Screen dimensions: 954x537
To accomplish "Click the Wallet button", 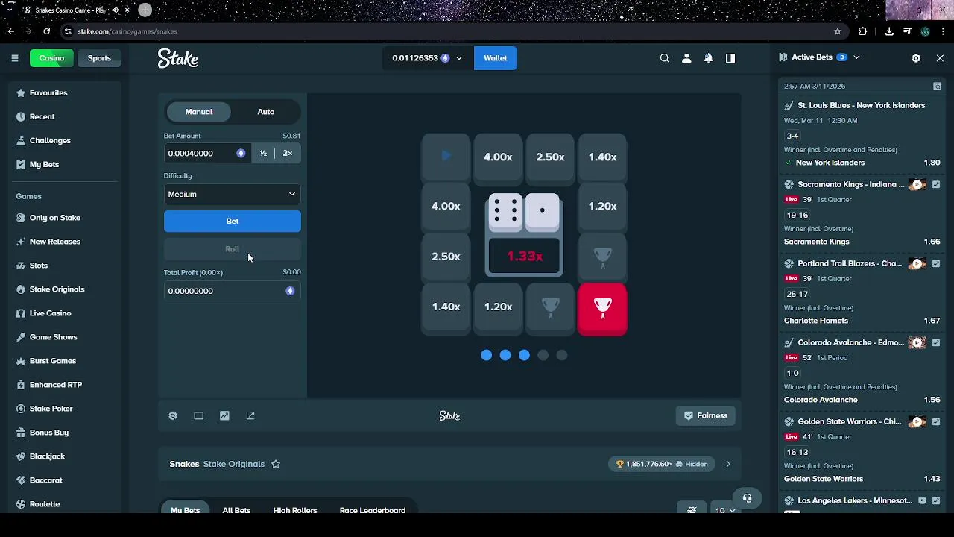I will [x=495, y=58].
